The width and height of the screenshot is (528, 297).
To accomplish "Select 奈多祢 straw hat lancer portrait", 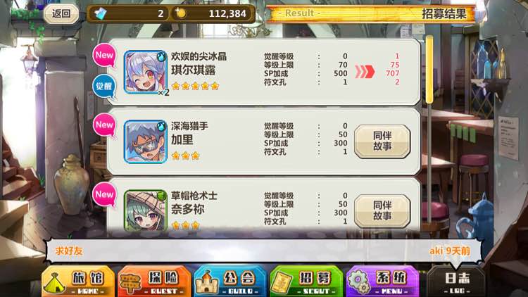I will (x=146, y=210).
